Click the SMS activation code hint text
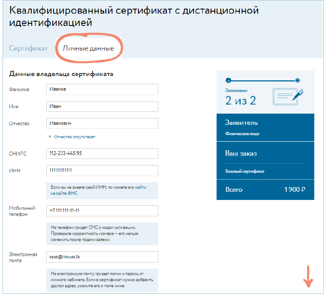 [94, 234]
